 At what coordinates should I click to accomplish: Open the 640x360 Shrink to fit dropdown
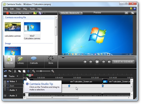[71, 13]
